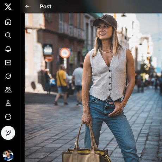This screenshot has height=162, width=162.
Task: Open the More circle menu
Action: coord(8,117)
